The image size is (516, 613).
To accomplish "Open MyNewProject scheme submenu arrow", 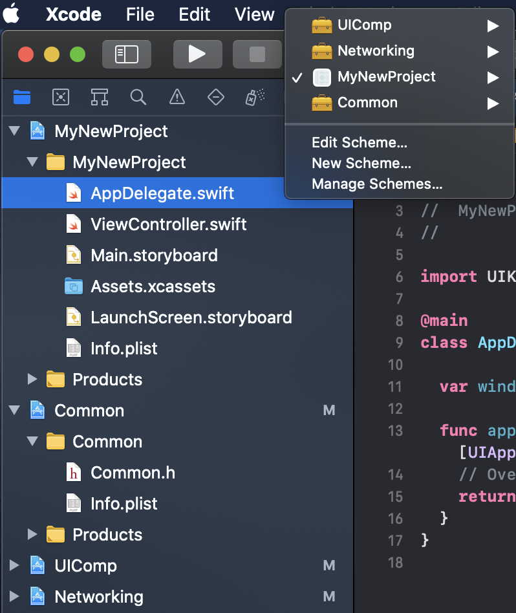I will pos(493,78).
